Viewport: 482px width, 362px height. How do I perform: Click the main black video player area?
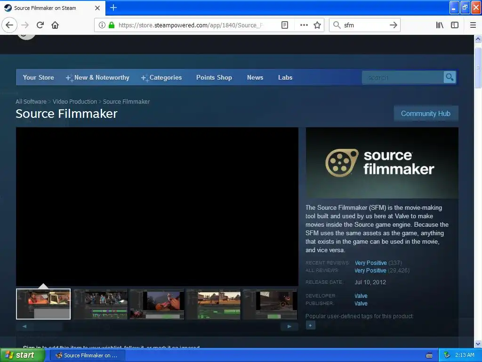click(157, 206)
